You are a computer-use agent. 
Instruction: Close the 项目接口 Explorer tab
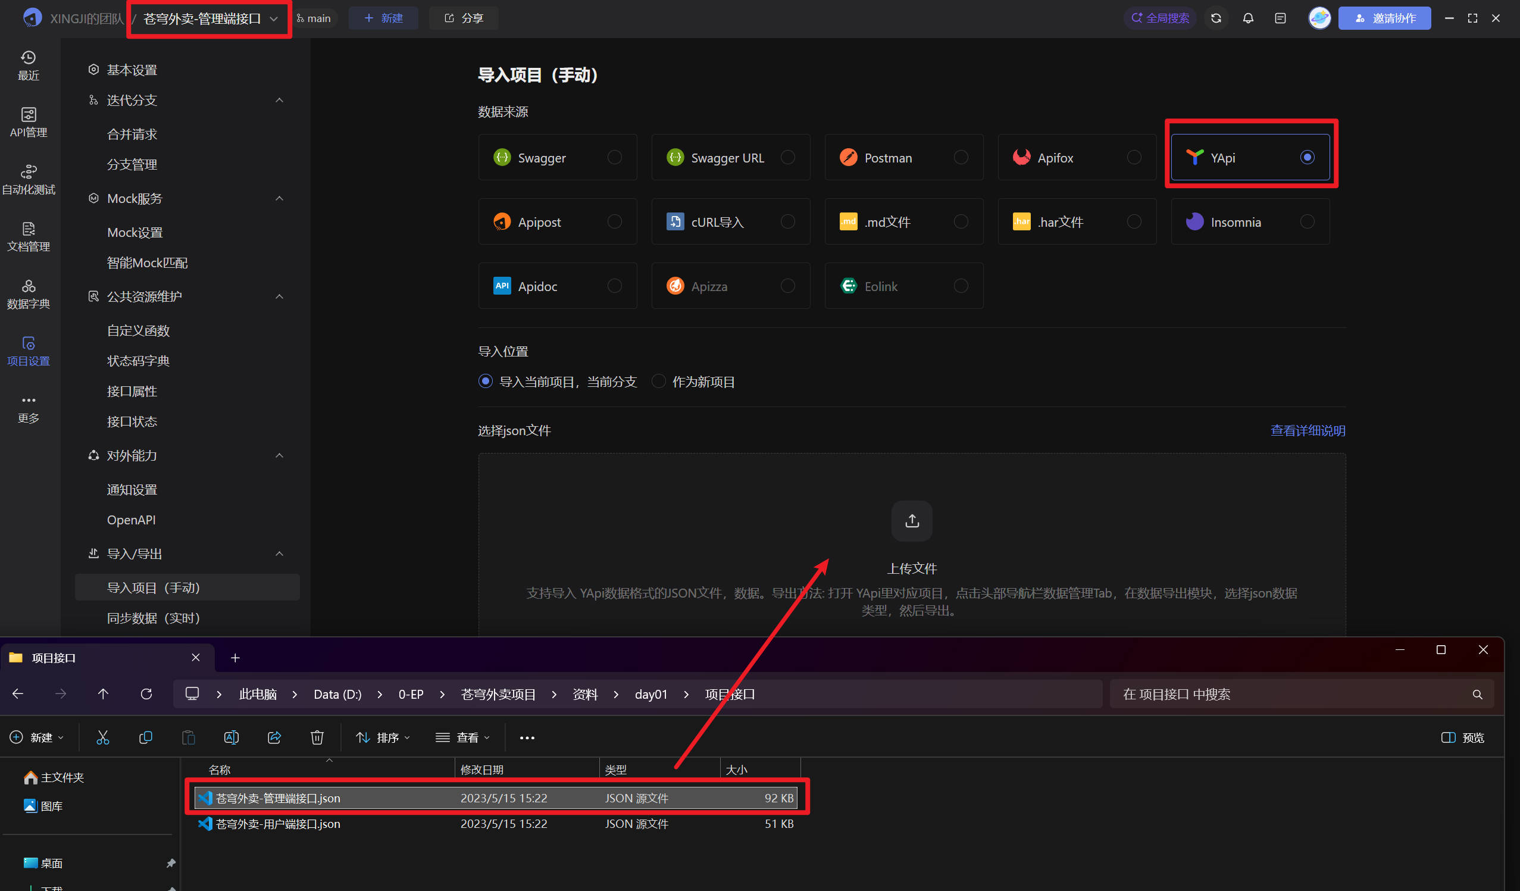[195, 658]
